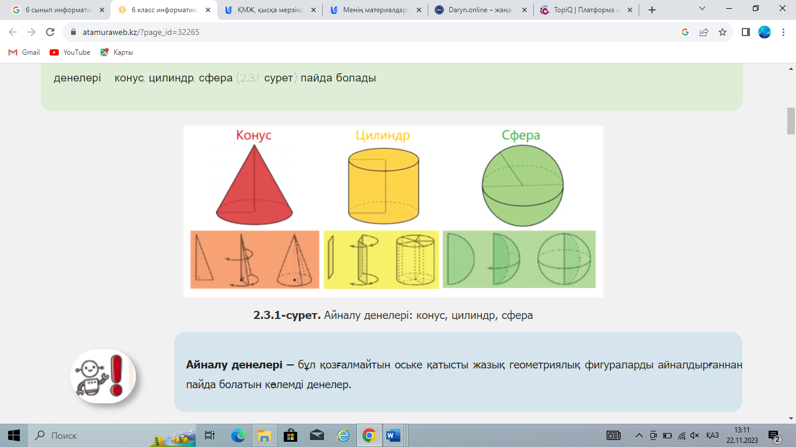Viewport: 796px width, 447px height.
Task: Go forward in browser history
Action: click(x=31, y=33)
